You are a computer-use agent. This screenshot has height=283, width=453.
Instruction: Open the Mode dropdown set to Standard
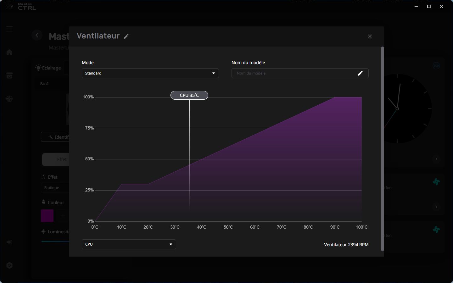pyautogui.click(x=150, y=73)
